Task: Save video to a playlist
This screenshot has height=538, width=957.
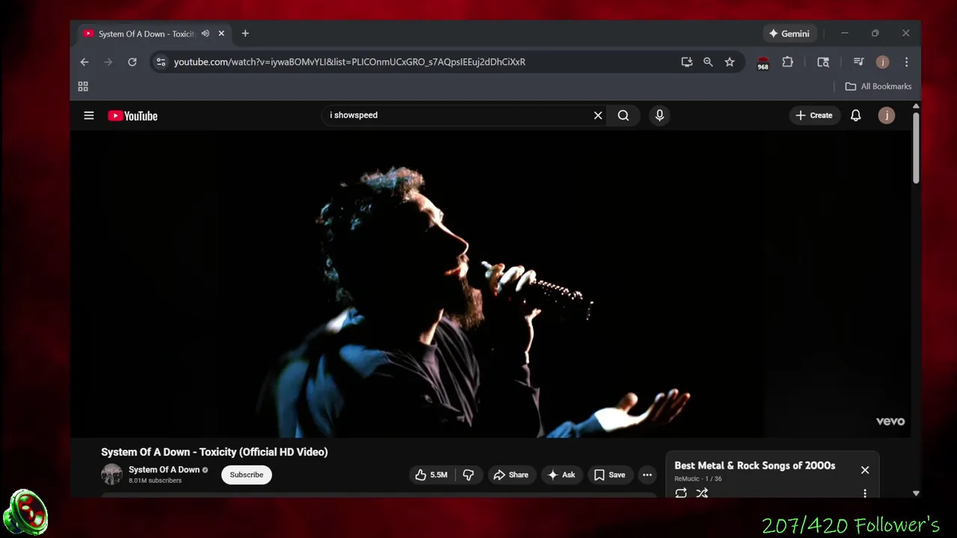Action: (609, 475)
